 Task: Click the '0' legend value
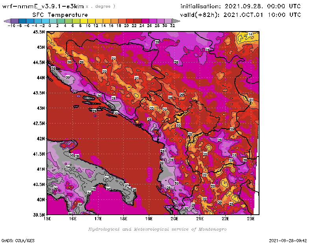(50, 26)
